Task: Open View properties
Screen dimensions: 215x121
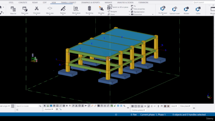Action: coord(138,9)
